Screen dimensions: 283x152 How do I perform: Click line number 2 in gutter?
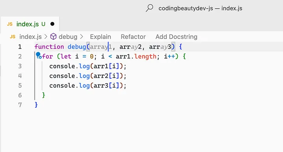tap(20, 57)
